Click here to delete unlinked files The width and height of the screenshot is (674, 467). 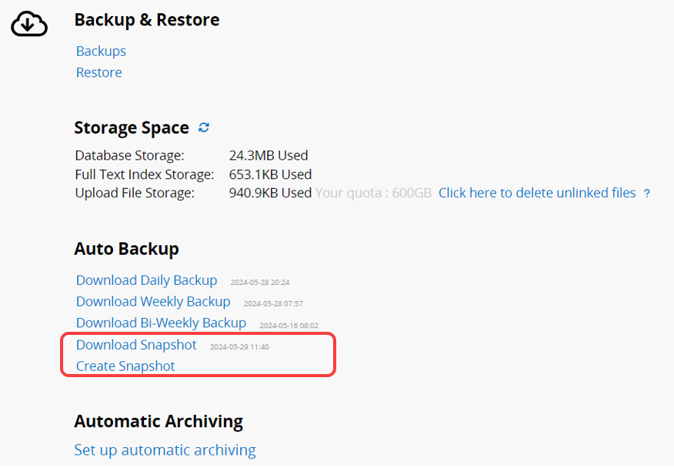(x=537, y=193)
